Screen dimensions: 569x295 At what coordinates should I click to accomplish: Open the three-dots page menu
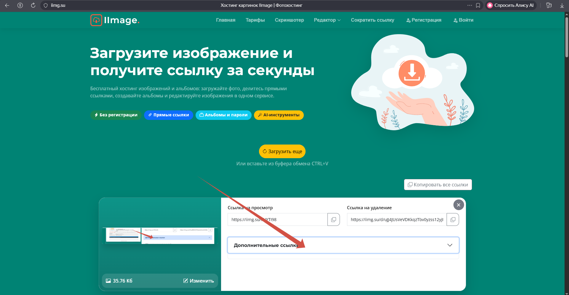coord(470,5)
